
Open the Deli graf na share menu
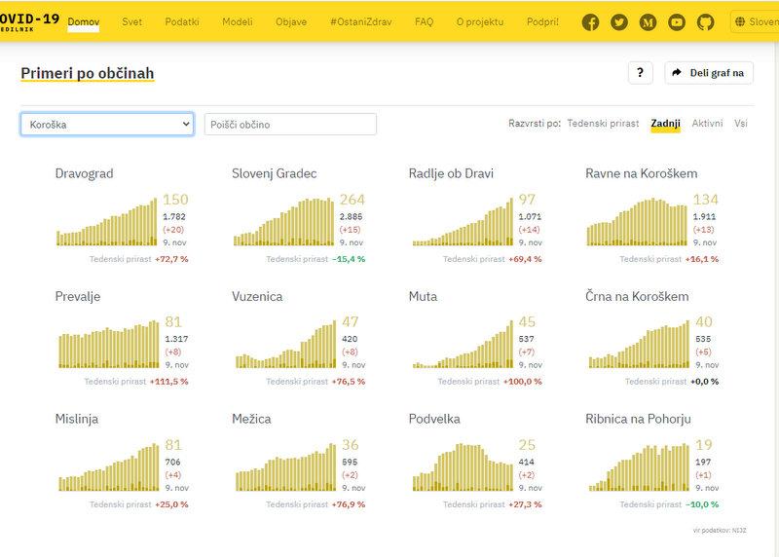(708, 73)
